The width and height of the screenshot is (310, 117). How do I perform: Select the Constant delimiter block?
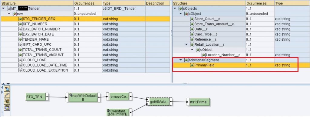pos(118,112)
